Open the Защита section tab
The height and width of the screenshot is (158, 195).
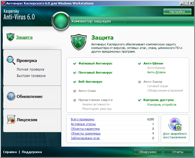tap(24, 37)
